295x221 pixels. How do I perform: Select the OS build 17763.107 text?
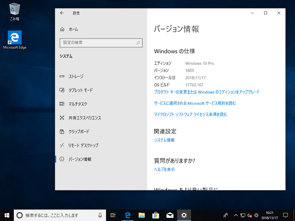point(194,85)
